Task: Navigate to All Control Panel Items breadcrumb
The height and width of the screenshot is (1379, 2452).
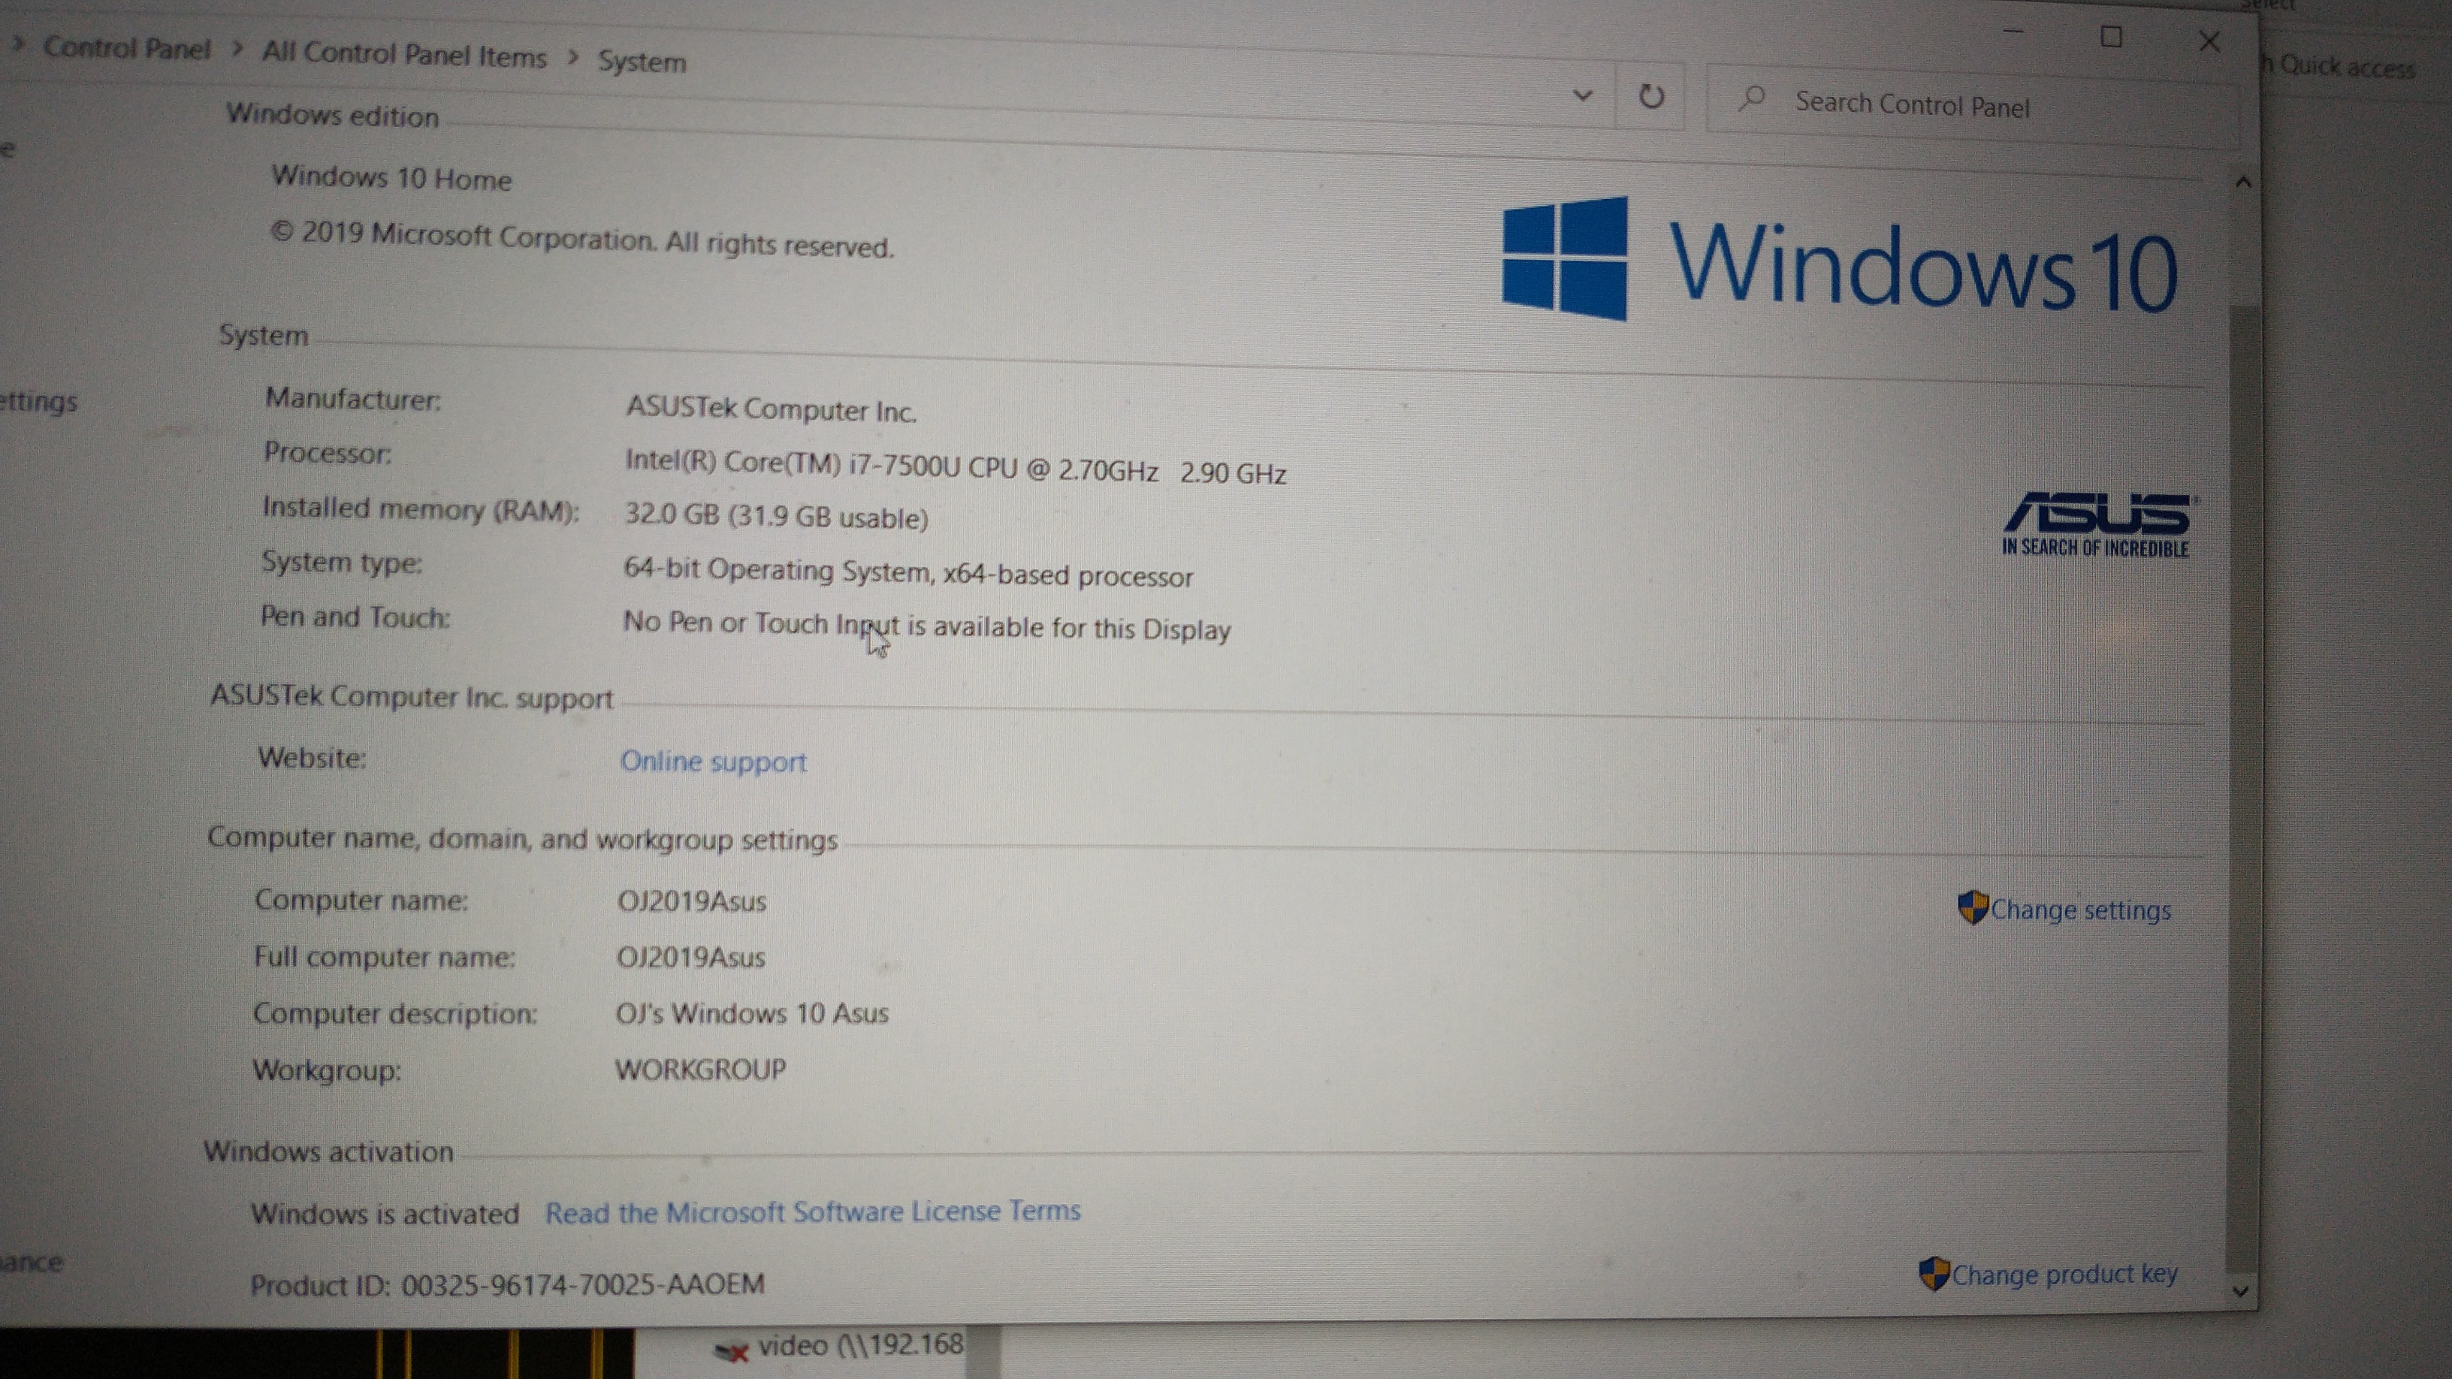Action: 405,54
